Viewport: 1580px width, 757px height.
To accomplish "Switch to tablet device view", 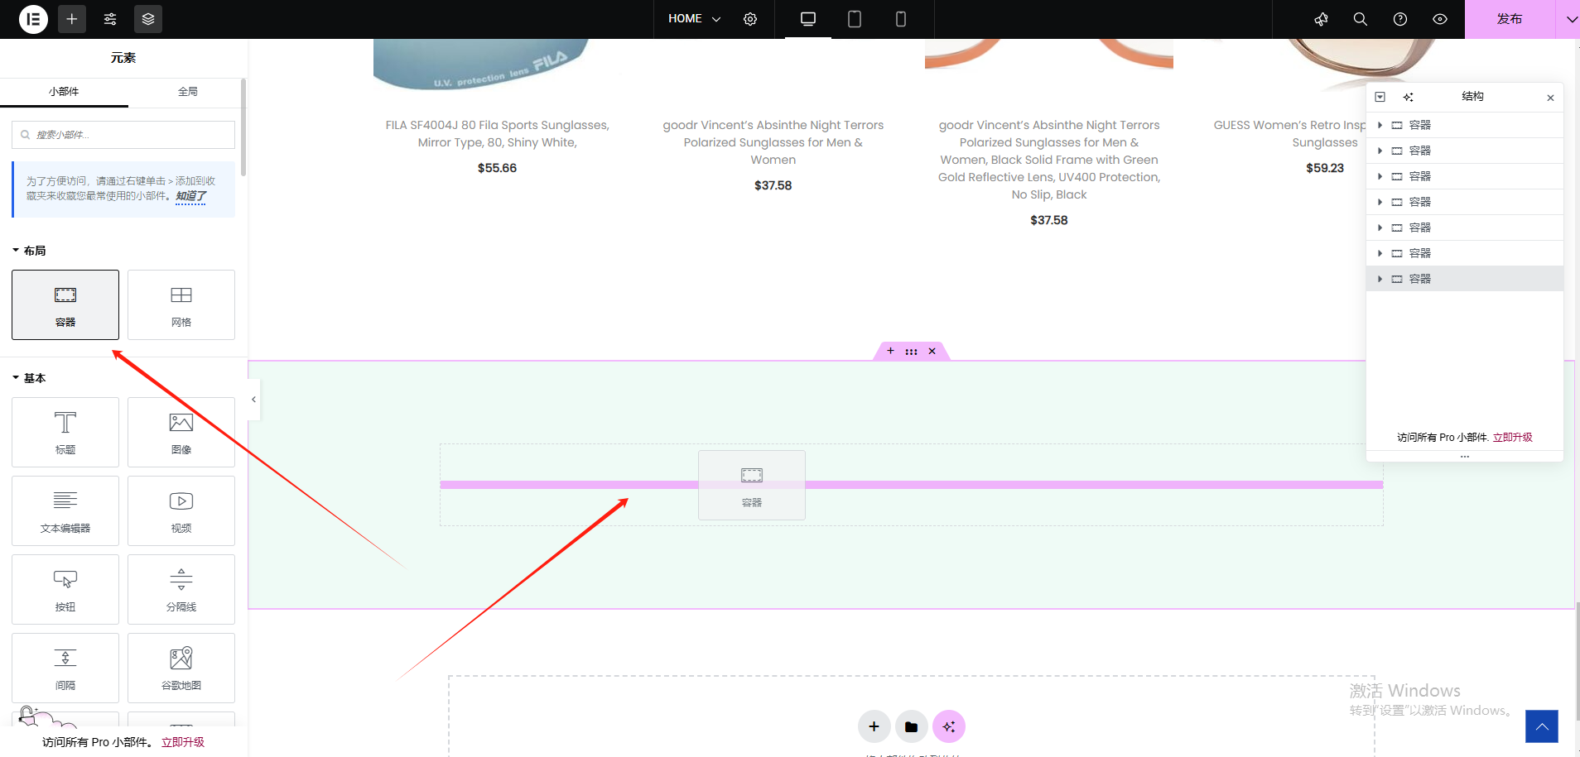I will pyautogui.click(x=855, y=19).
